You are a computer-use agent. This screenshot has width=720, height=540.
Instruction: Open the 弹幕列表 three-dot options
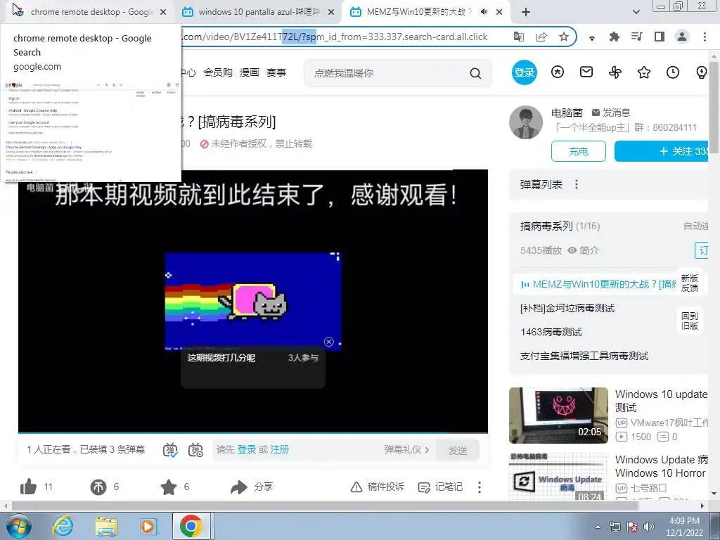[577, 185]
